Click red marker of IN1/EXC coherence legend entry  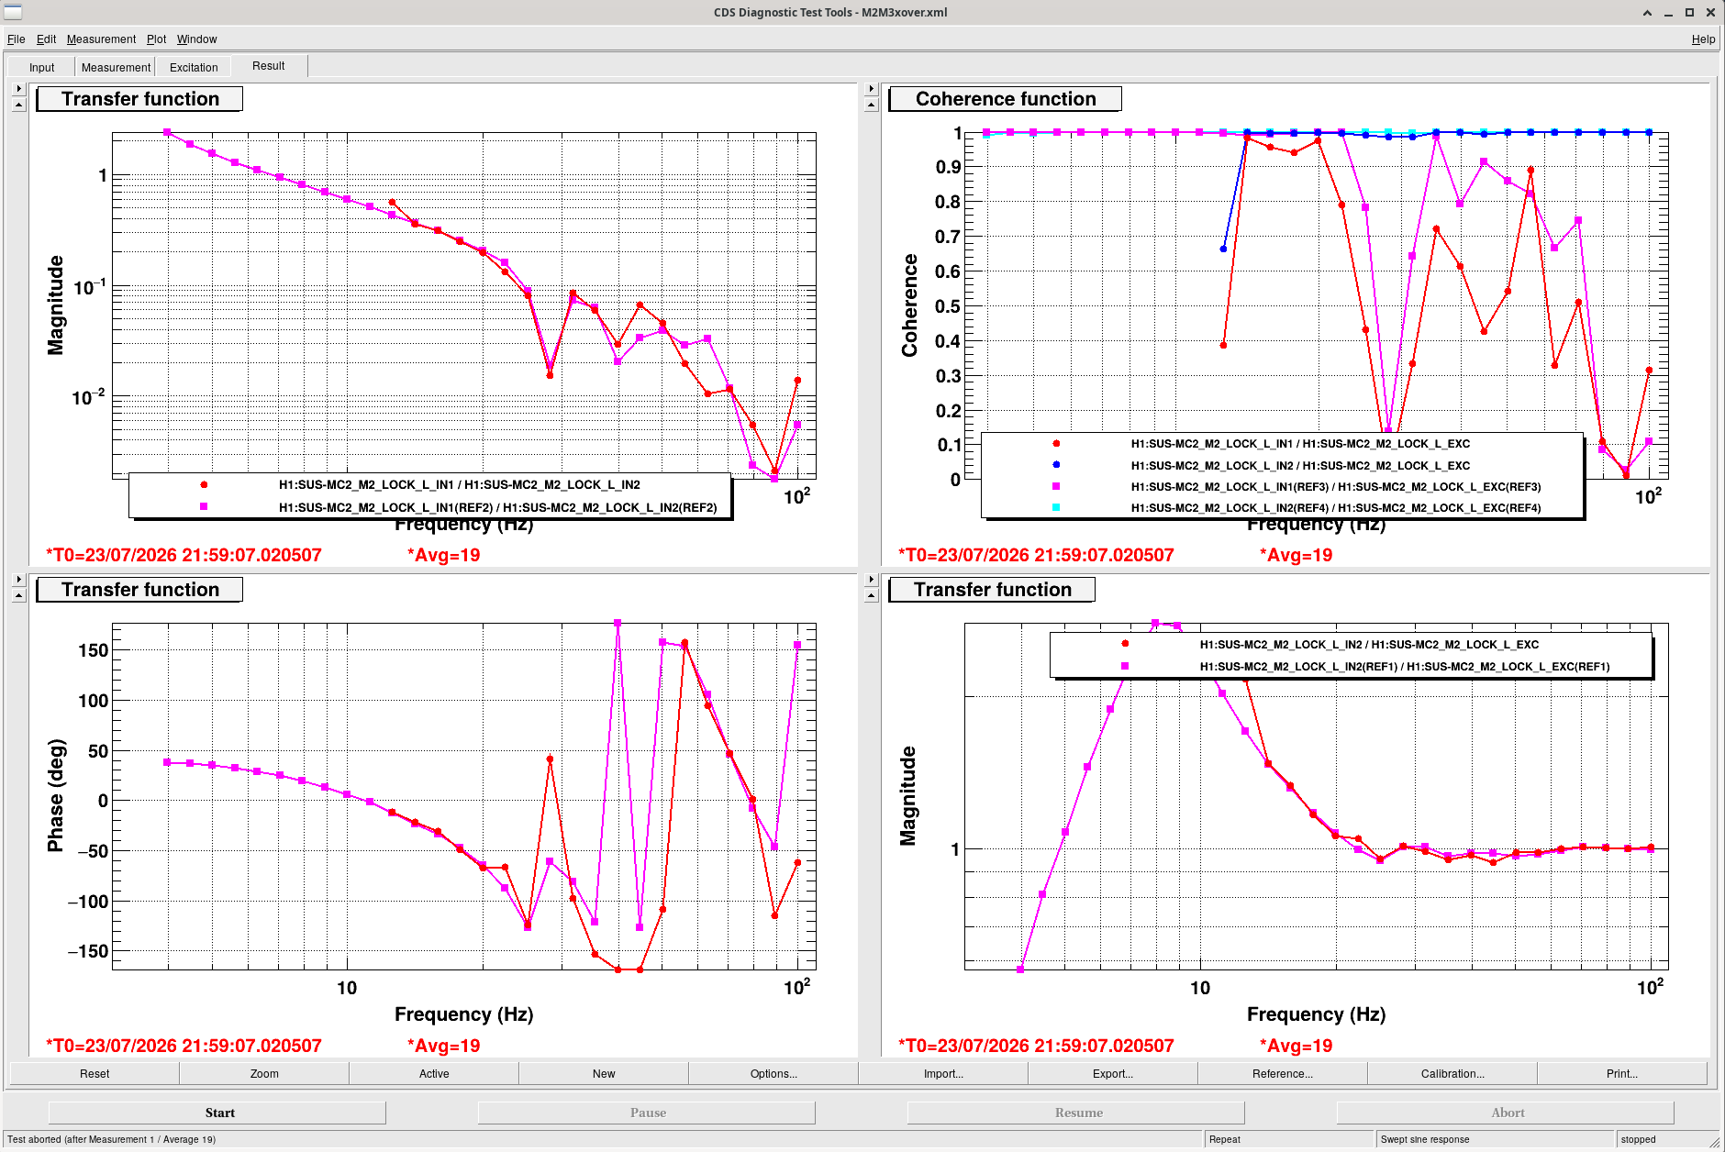pyautogui.click(x=1056, y=444)
